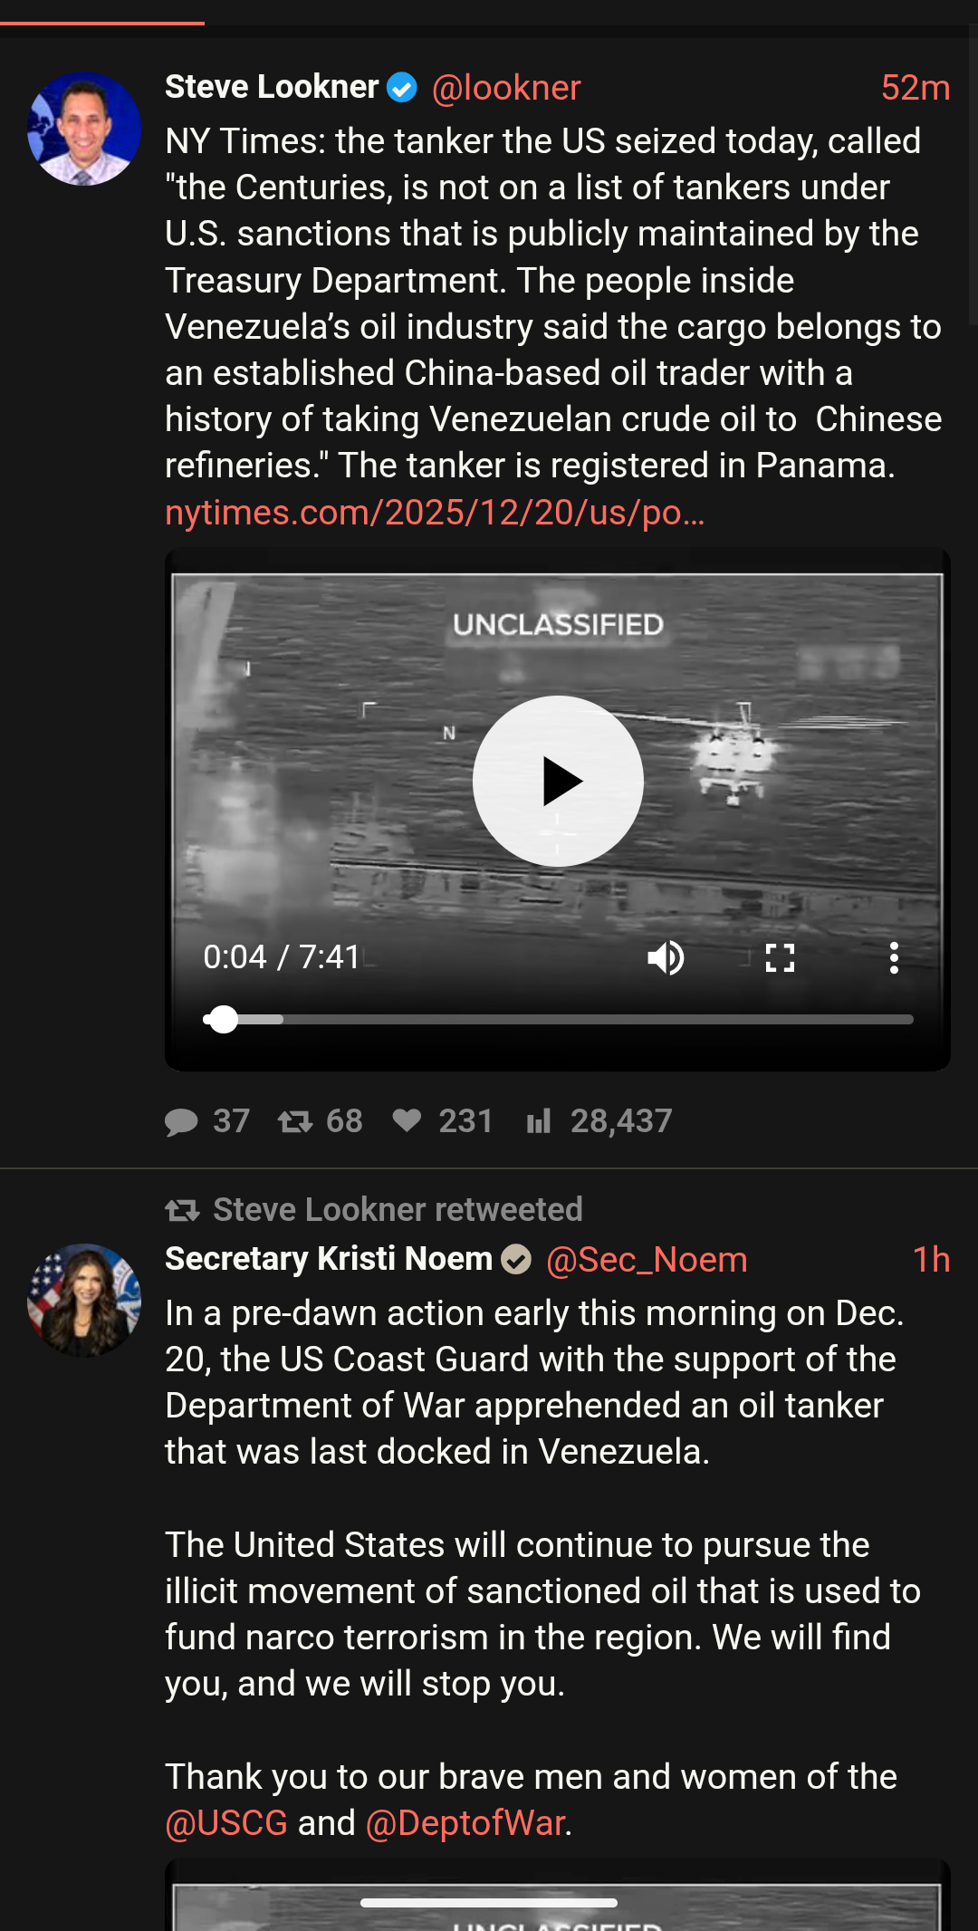
Task: Retweet the post showing 68 retweets
Action: pyautogui.click(x=295, y=1122)
